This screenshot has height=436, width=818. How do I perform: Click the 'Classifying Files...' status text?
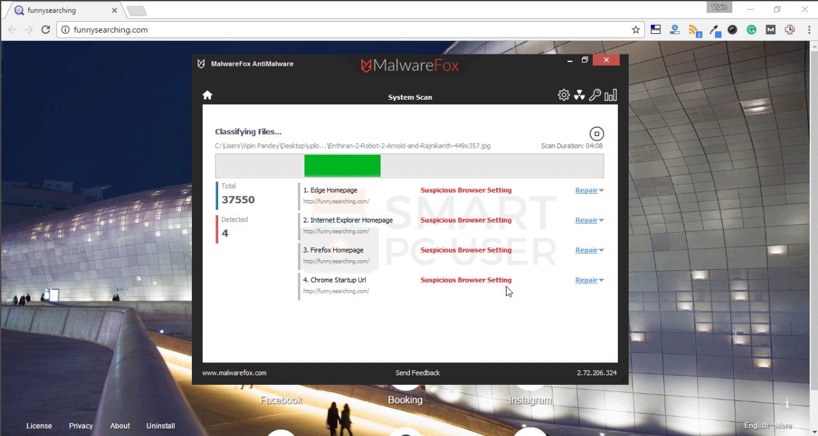coord(248,132)
